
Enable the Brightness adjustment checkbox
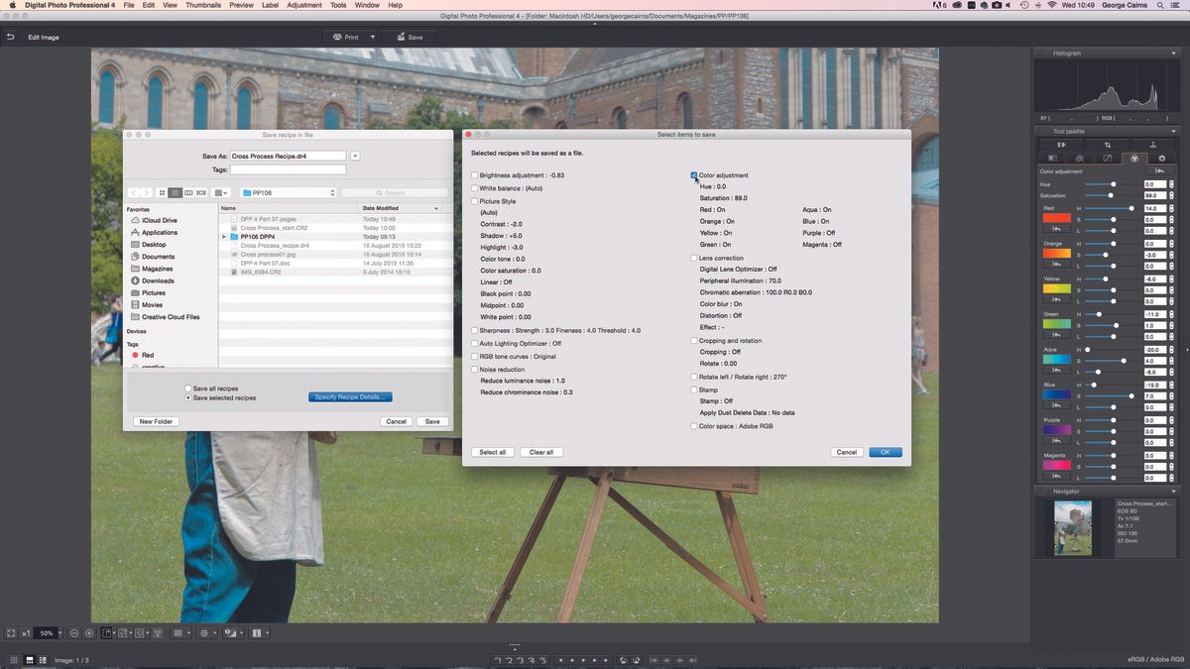(x=475, y=174)
